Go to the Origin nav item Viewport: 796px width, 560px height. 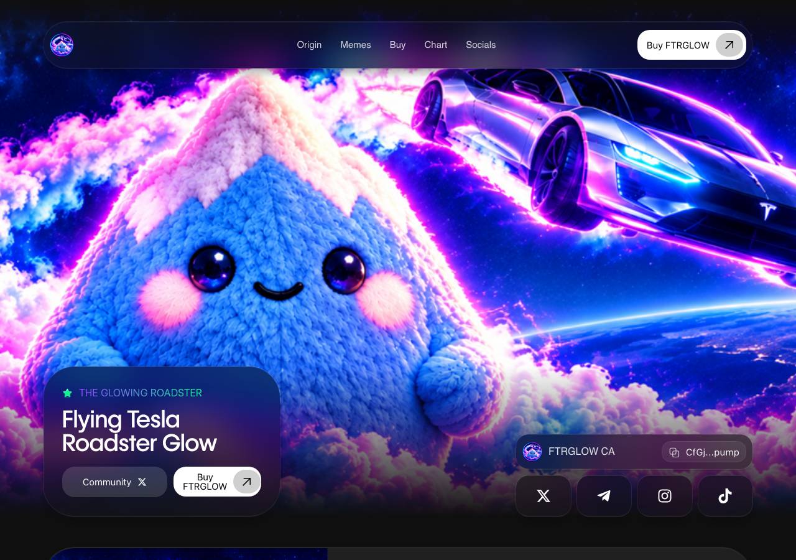pyautogui.click(x=309, y=45)
